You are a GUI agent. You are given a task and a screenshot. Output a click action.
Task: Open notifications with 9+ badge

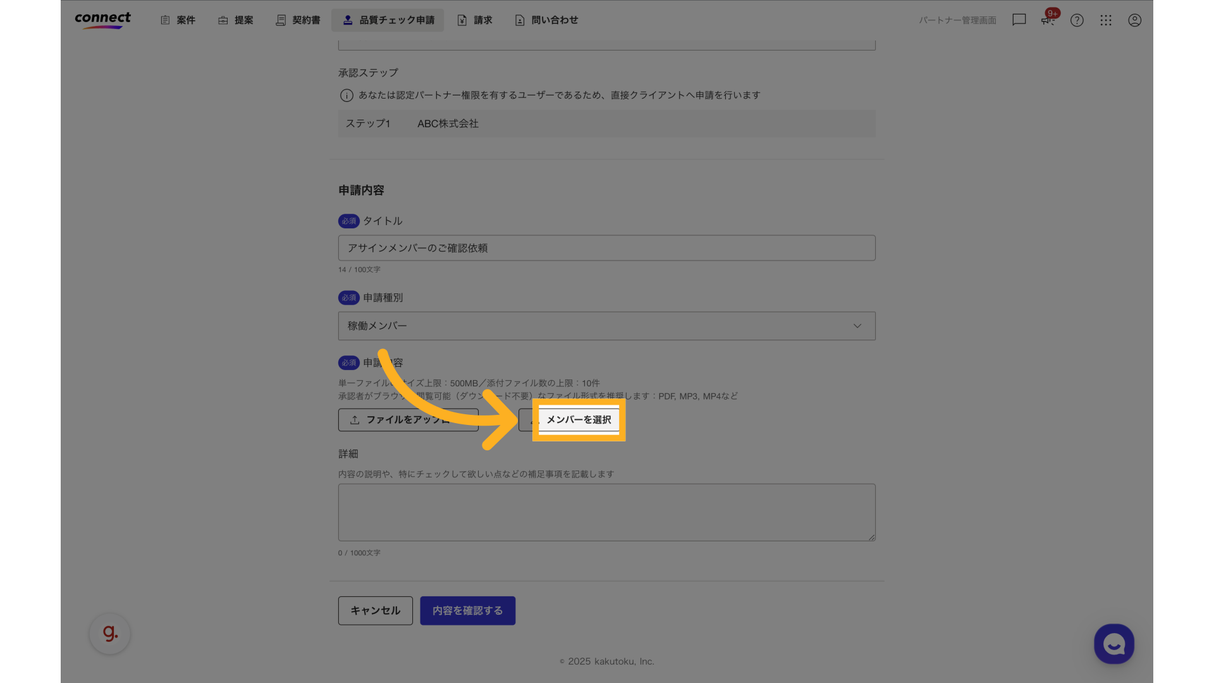coord(1048,20)
